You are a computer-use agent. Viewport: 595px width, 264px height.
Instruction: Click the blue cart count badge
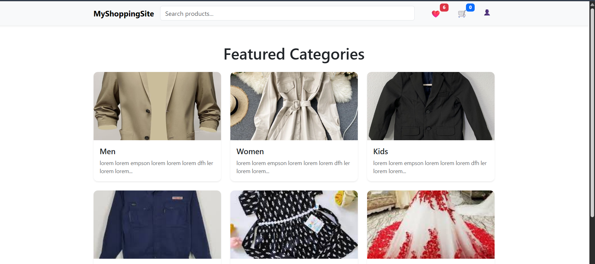(x=470, y=7)
